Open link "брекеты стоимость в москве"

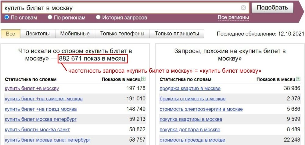point(192,99)
